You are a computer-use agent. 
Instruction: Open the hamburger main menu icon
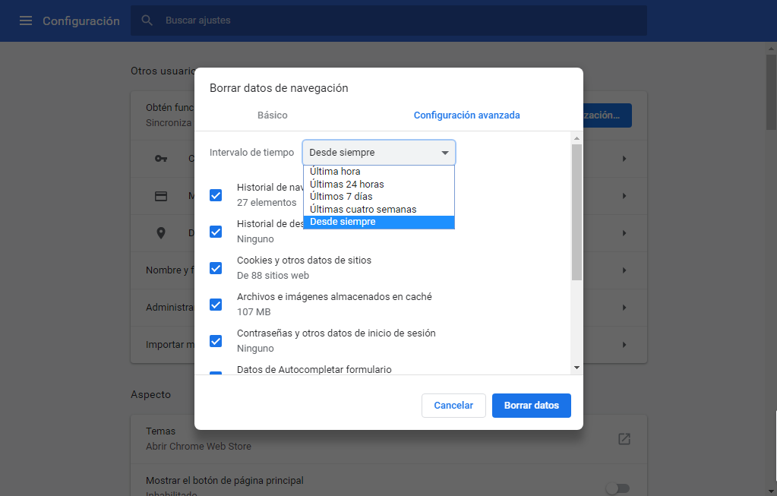pos(26,21)
